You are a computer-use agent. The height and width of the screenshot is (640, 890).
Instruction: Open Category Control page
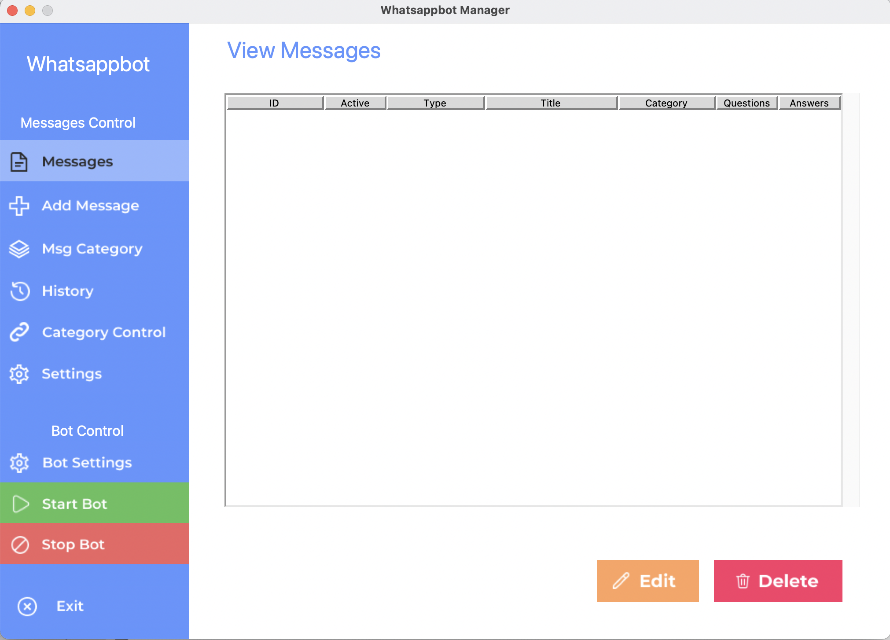point(95,332)
